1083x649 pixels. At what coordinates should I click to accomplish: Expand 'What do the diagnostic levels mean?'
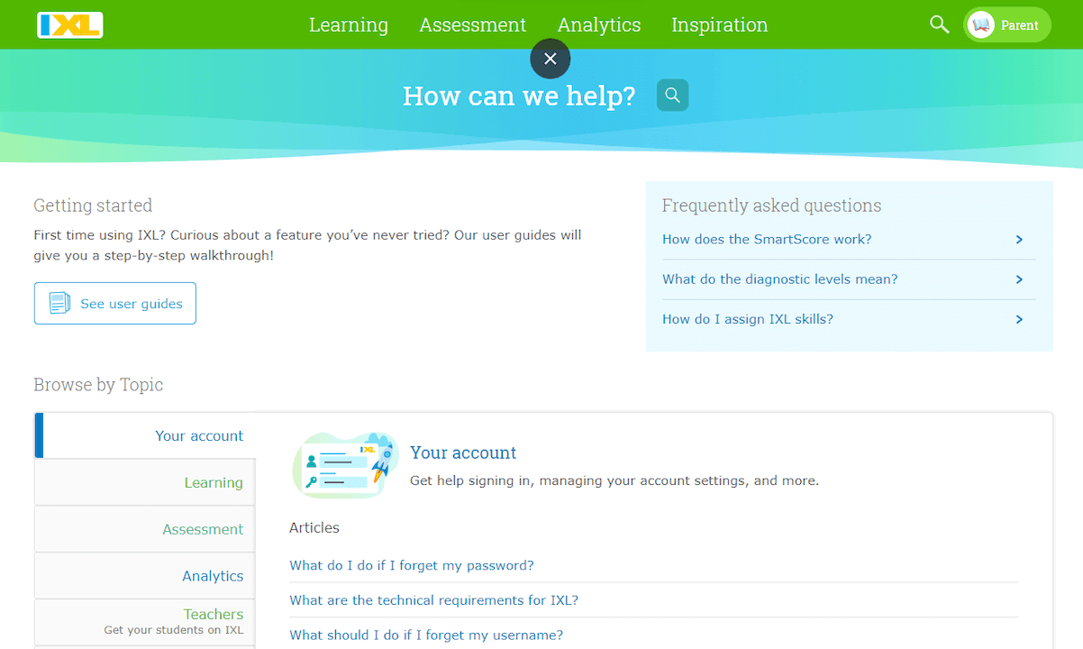click(x=780, y=279)
